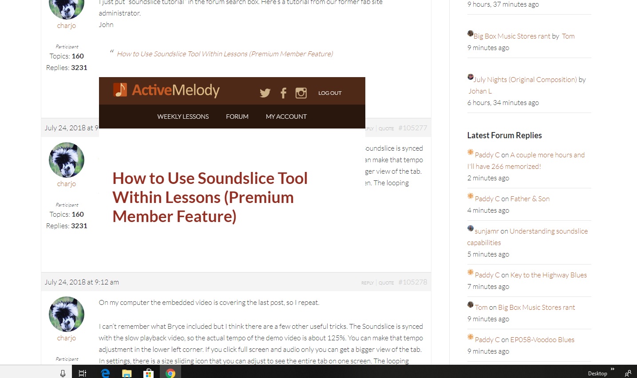Viewport: 637px width, 378px height.
Task: Open the Weekly Lessons menu item
Action: coord(183,117)
